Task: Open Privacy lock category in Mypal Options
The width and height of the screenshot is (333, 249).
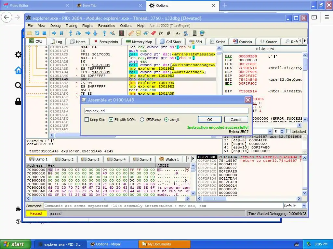Action: pyautogui.click(x=18, y=101)
